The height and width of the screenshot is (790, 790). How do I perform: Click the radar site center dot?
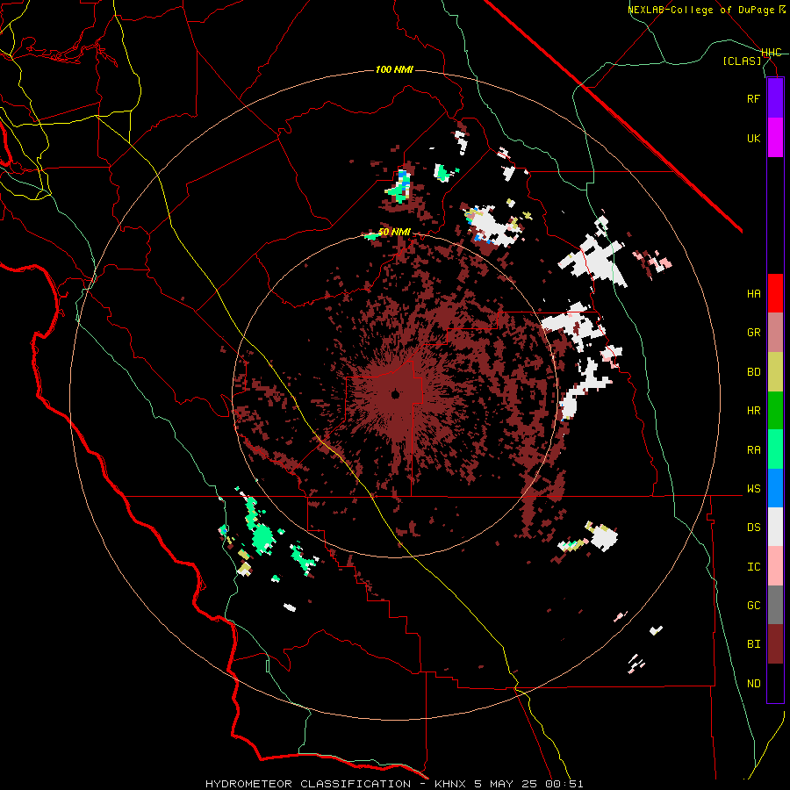pyautogui.click(x=396, y=394)
